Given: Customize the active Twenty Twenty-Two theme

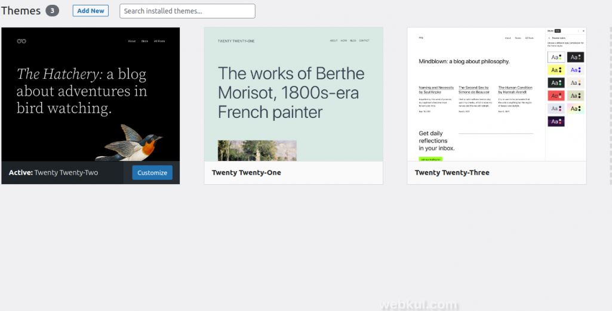Looking at the screenshot, I should pyautogui.click(x=152, y=173).
